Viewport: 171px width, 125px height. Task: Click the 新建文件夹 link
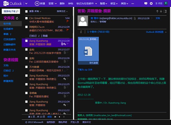9,50
